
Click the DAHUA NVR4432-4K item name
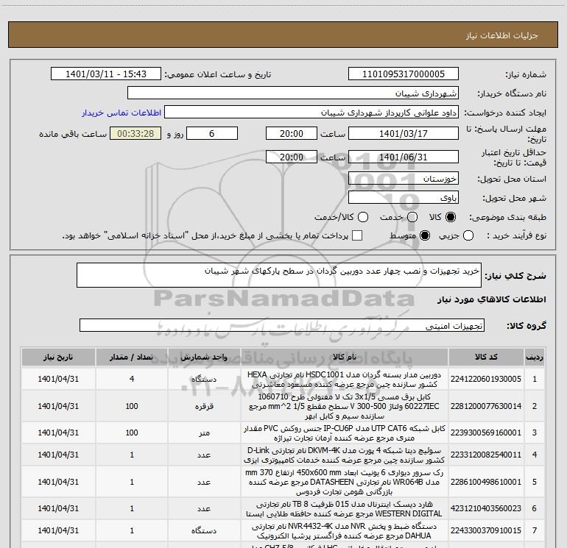tap(345, 530)
